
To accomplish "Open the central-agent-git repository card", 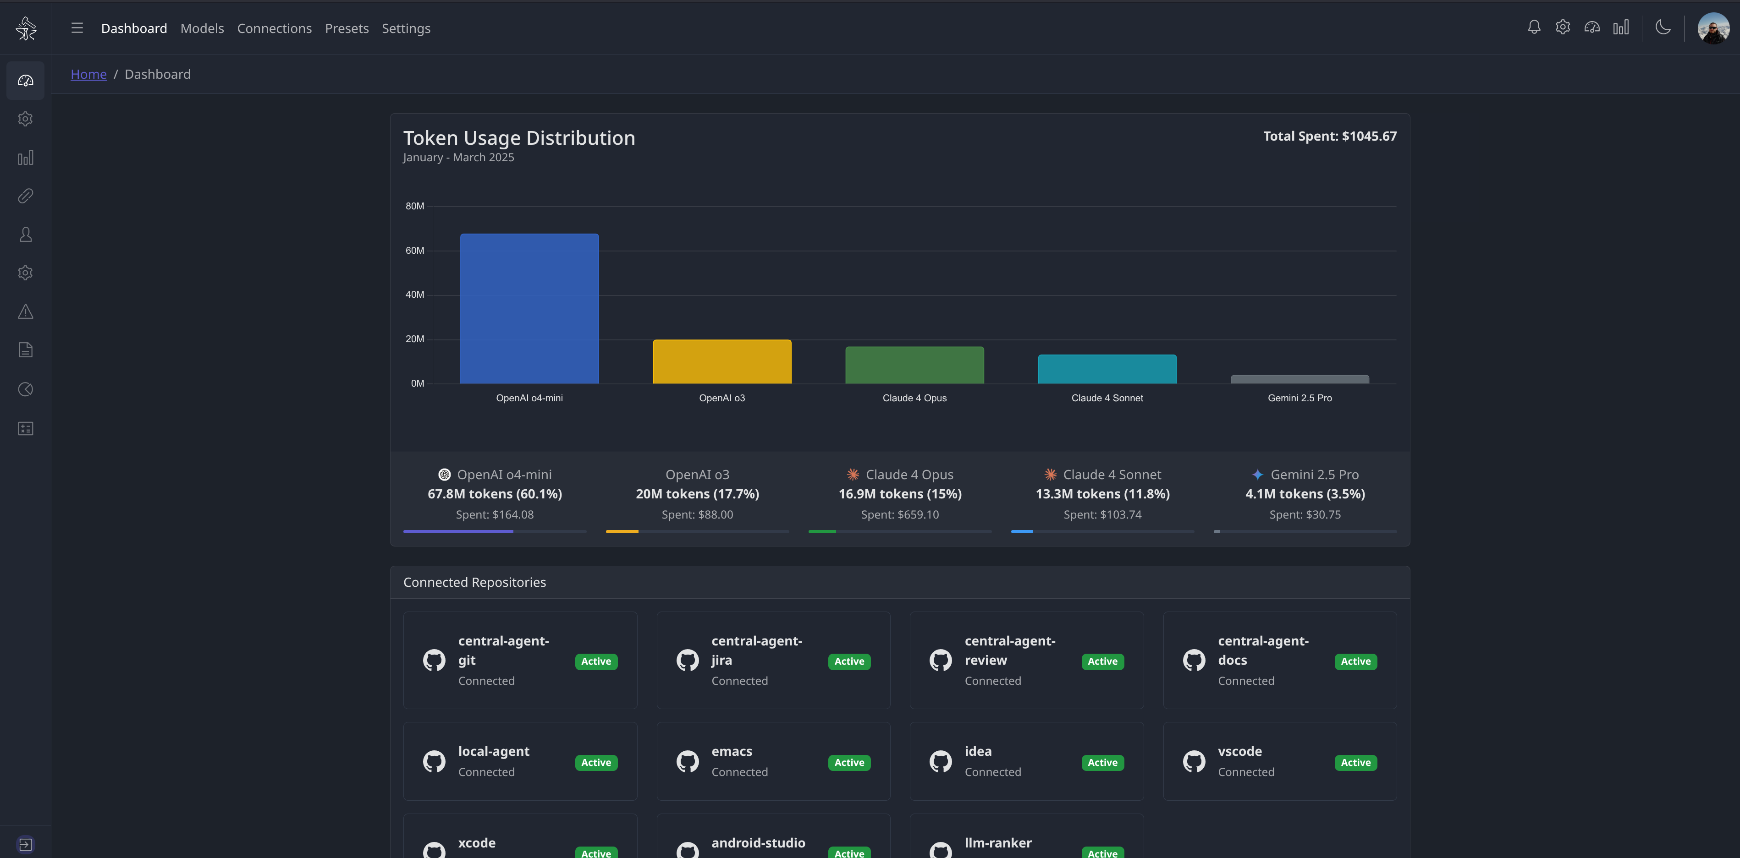I will 520,660.
